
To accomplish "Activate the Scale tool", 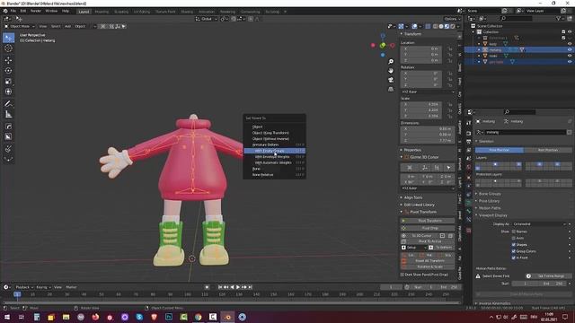I will click(x=8, y=81).
